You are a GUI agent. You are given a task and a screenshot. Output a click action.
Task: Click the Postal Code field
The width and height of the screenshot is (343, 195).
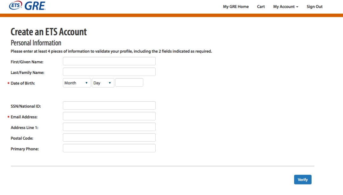pos(109,138)
